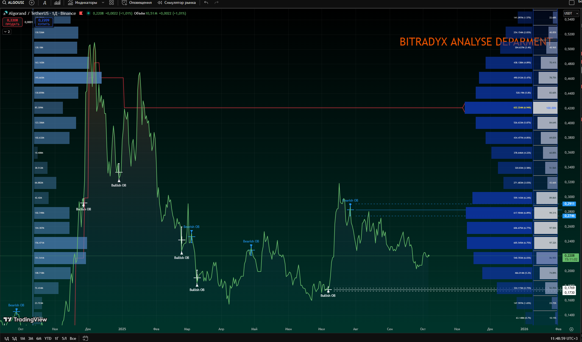
Task: Add a comparison symbol with the plus icon
Action: pos(32,3)
